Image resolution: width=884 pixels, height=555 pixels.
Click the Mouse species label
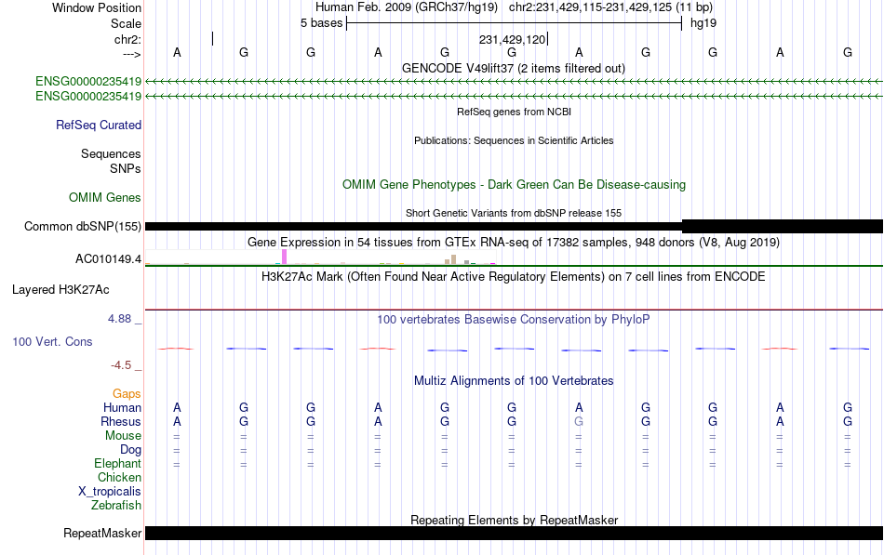123,436
